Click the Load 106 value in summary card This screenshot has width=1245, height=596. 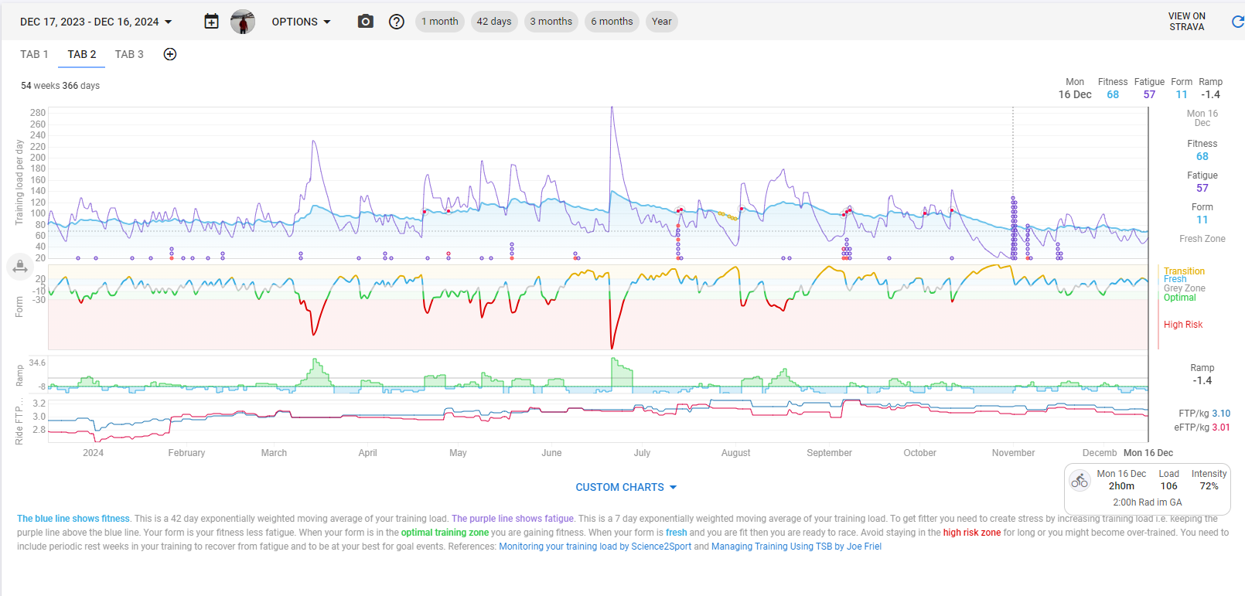point(1169,486)
